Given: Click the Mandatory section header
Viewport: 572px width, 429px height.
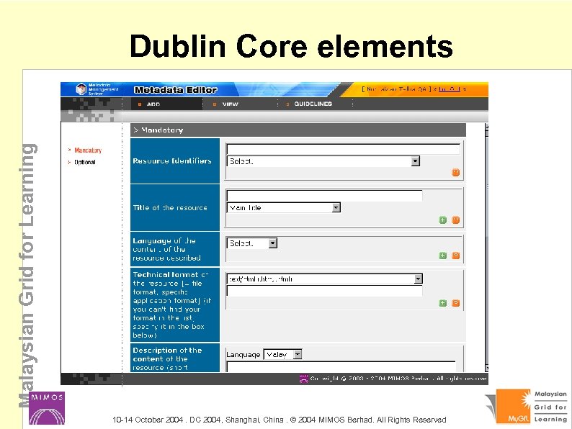Looking at the screenshot, I should click(298, 130).
